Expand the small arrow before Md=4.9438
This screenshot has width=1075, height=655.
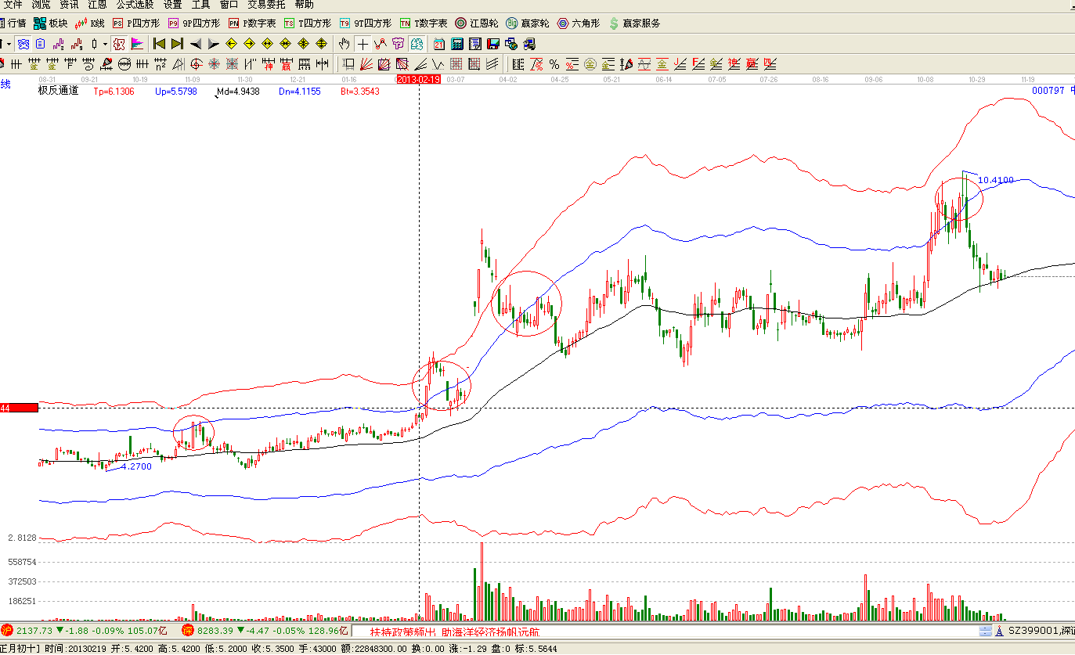pyautogui.click(x=216, y=94)
